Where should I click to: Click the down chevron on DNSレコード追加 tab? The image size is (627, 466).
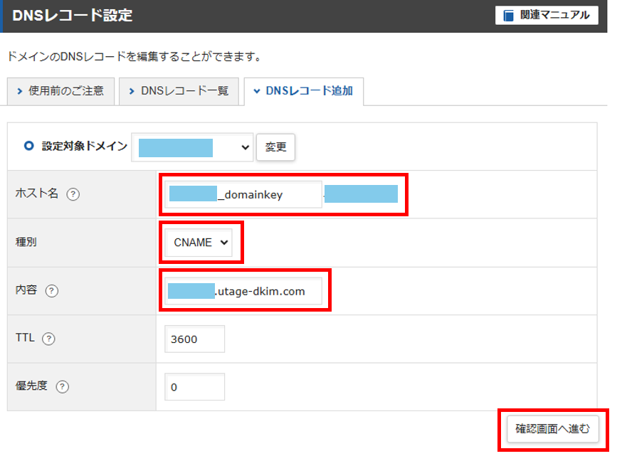[255, 91]
